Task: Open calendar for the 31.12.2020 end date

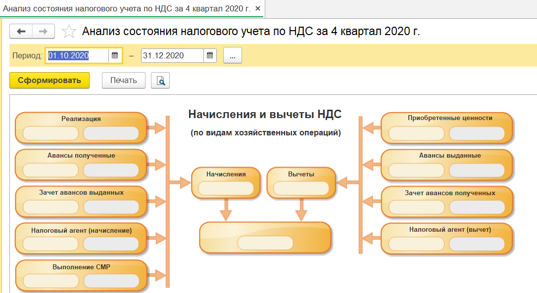Action: pyautogui.click(x=210, y=55)
